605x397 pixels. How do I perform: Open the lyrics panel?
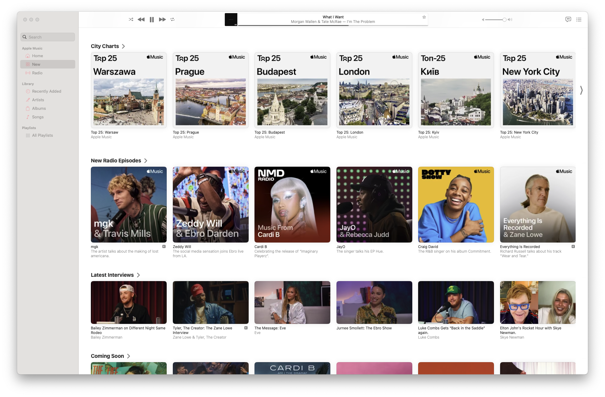(568, 19)
